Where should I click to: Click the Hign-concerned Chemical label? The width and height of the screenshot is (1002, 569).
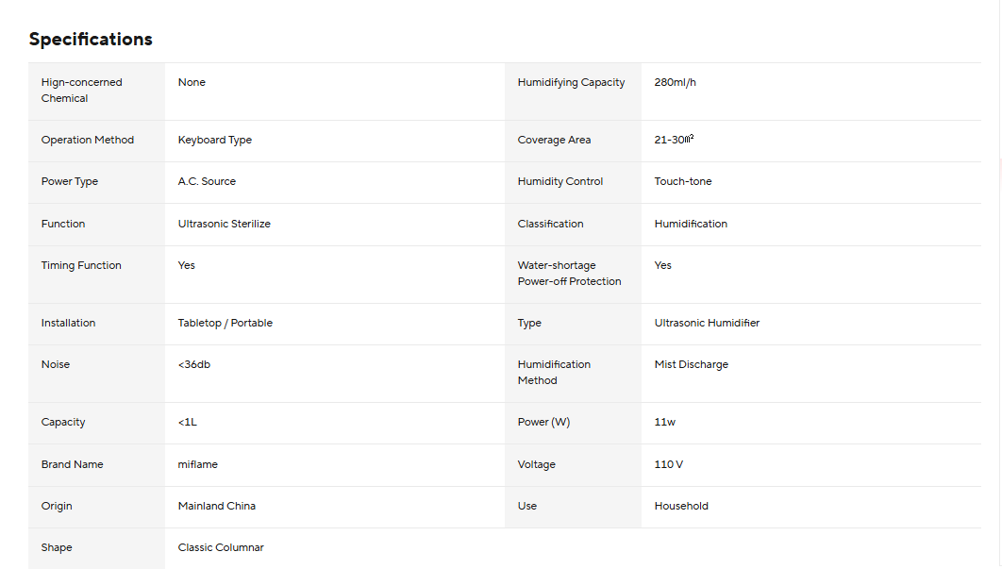[x=81, y=91]
